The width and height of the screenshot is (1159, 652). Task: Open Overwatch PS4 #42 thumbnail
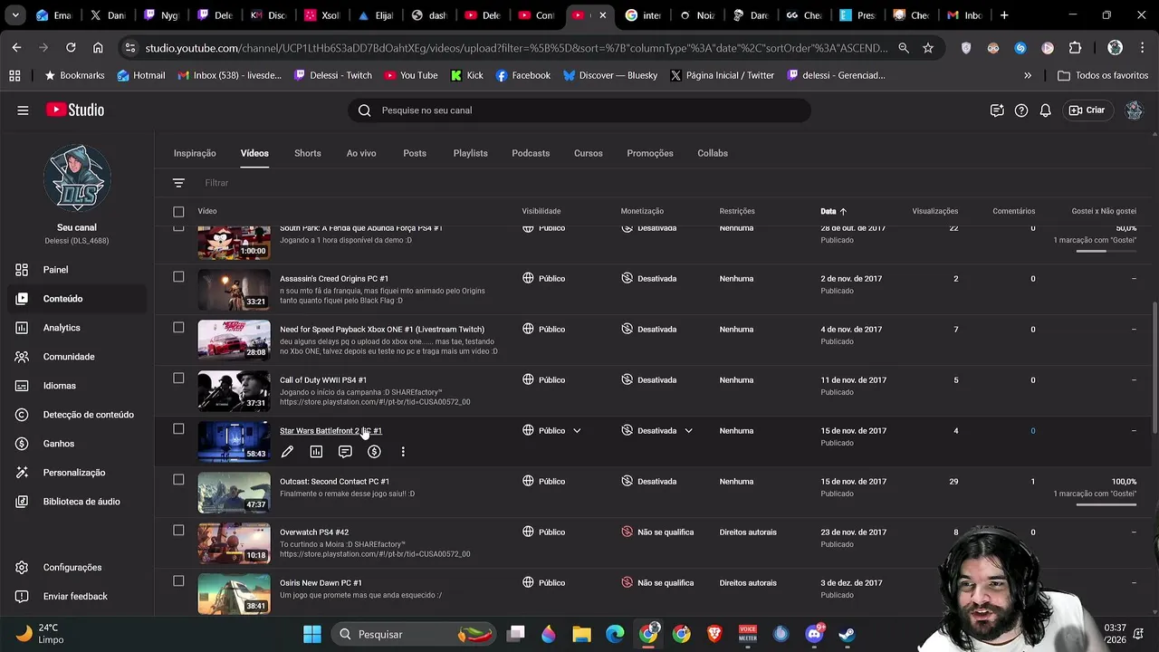tap(234, 543)
